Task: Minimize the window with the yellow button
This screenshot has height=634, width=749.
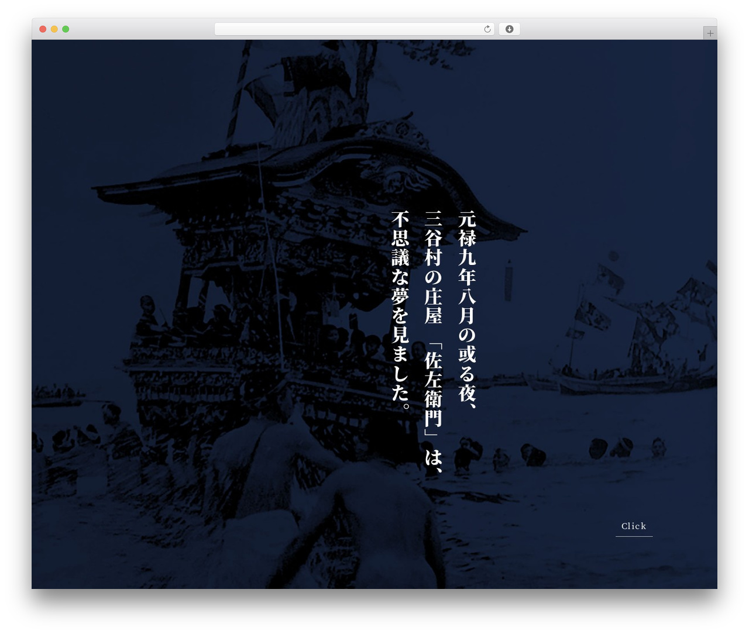Action: point(54,29)
